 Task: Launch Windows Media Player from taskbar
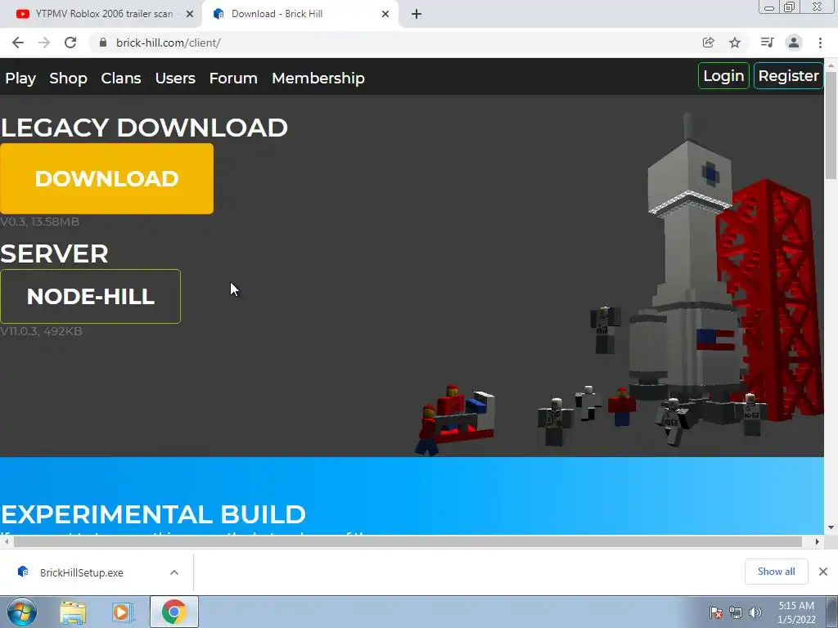[x=122, y=612]
